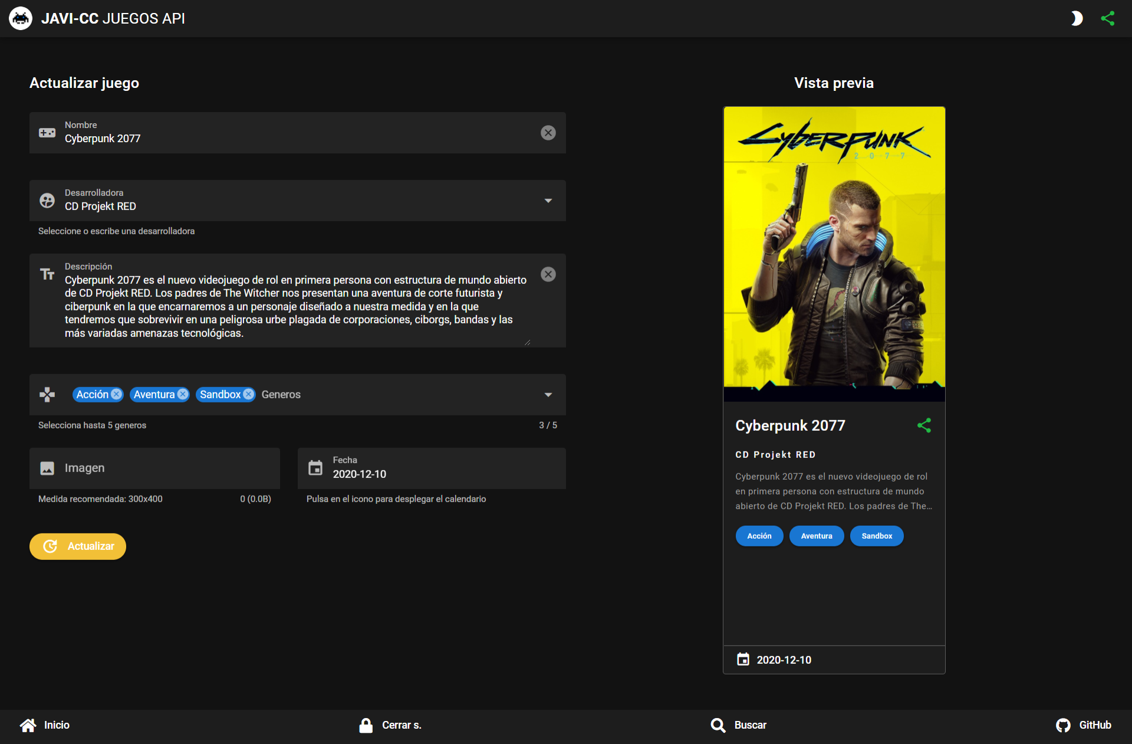Toggle dark mode moon icon
This screenshot has height=744, width=1132.
click(x=1077, y=18)
